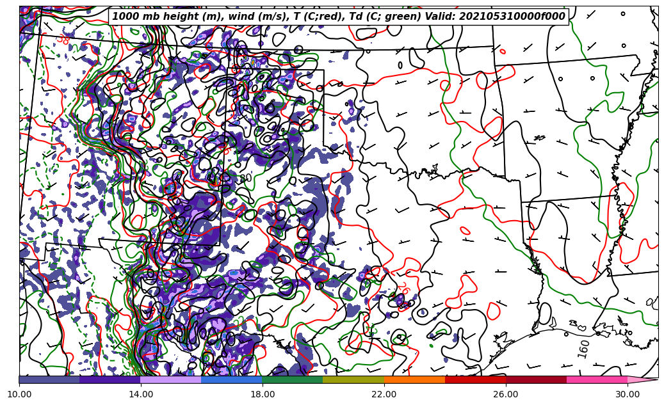The width and height of the screenshot is (664, 405).
Task: Click the bright red 24–26 colorbar segment
Action: click(475, 379)
